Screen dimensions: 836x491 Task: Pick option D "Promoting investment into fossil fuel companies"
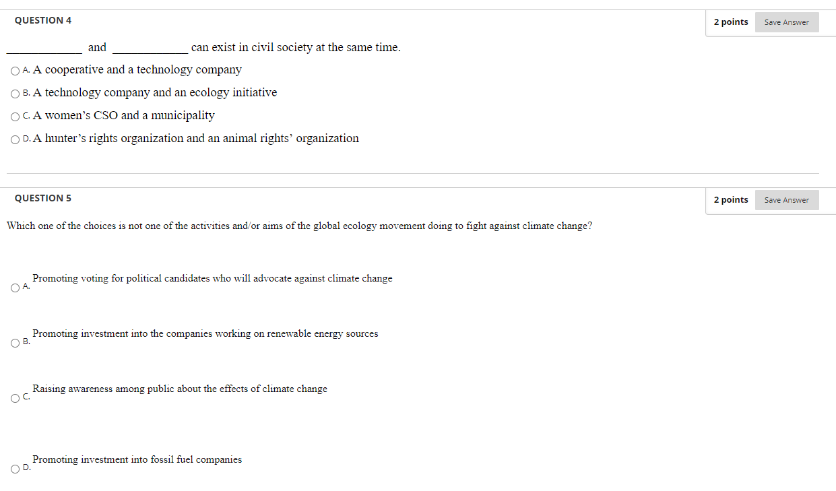15,468
